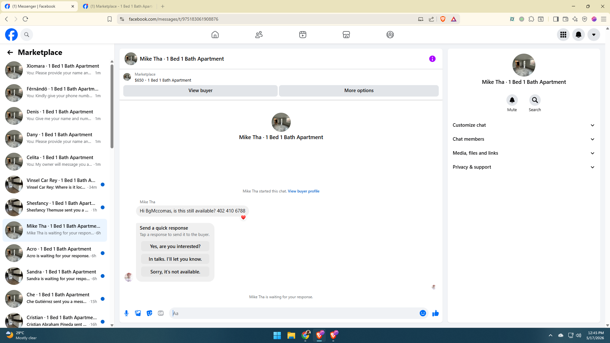
Task: Open More options for the listing
Action: [359, 91]
